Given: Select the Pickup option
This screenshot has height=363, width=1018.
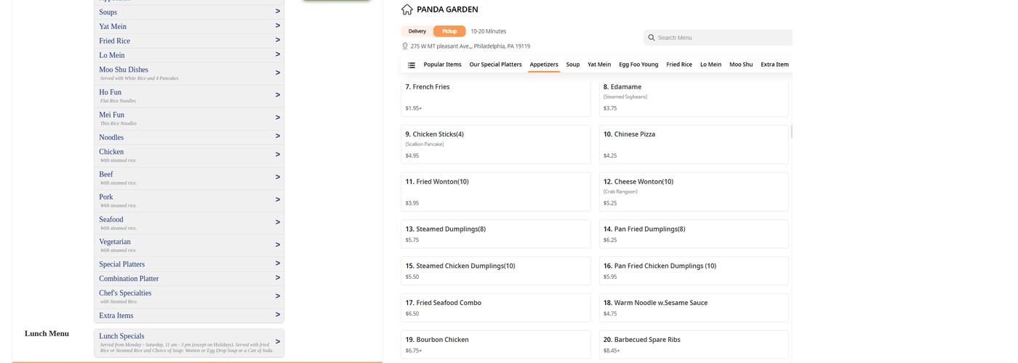Looking at the screenshot, I should pyautogui.click(x=449, y=31).
